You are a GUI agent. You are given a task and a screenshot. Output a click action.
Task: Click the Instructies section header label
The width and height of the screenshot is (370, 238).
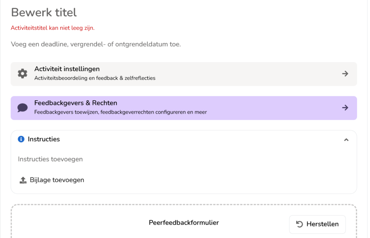[x=44, y=139]
